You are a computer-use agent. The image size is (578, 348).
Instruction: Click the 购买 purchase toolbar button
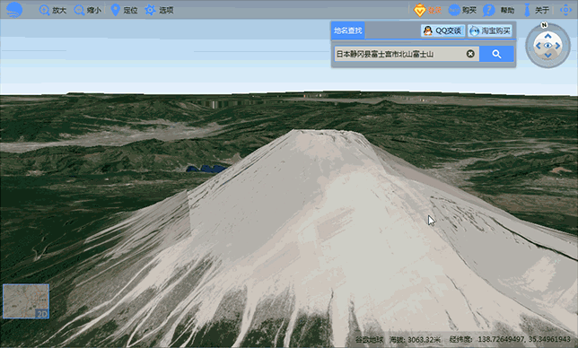(x=462, y=10)
